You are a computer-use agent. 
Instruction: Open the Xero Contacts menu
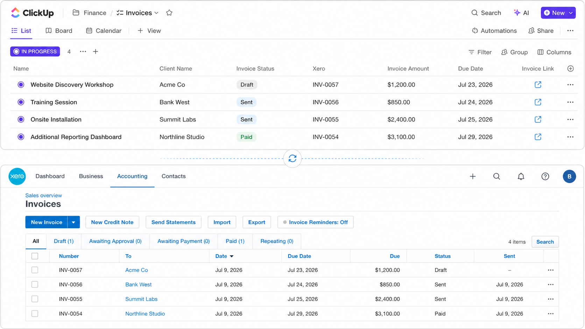pos(174,176)
